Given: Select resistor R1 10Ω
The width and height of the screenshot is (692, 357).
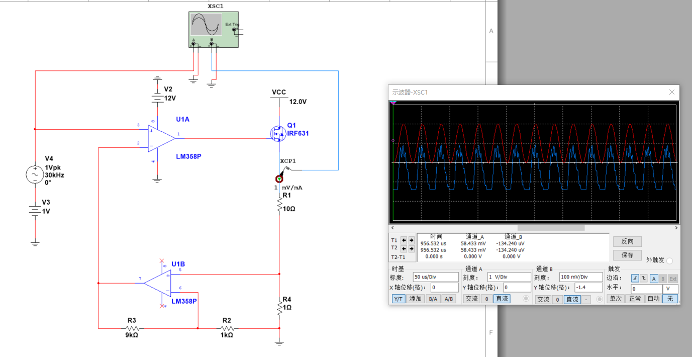Looking at the screenshot, I should coord(279,206).
